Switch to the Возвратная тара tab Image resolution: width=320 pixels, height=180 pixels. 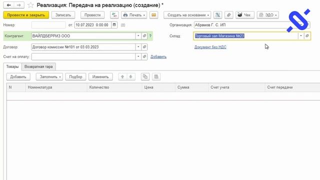tap(38, 66)
